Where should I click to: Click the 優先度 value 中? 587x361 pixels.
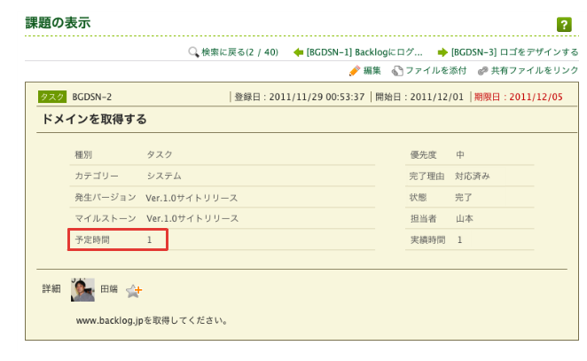coord(460,154)
